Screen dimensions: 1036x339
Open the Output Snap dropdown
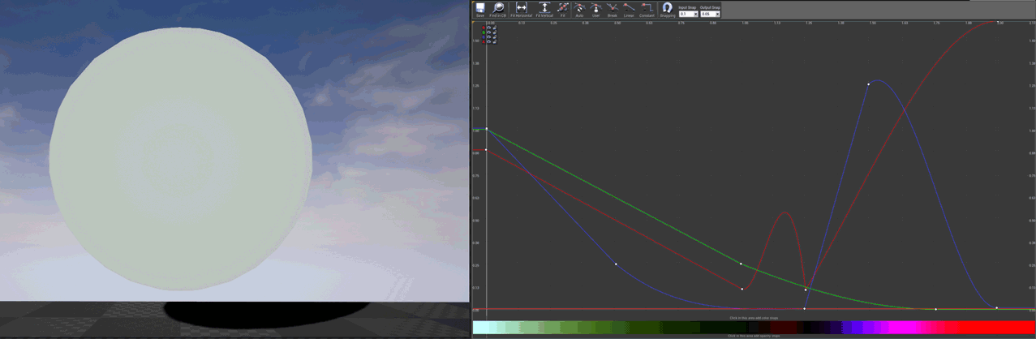point(717,15)
